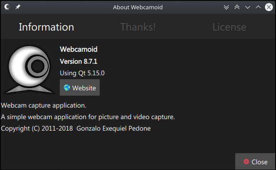Switch to the Information tab
Viewport: 276px width, 170px height.
(47, 27)
